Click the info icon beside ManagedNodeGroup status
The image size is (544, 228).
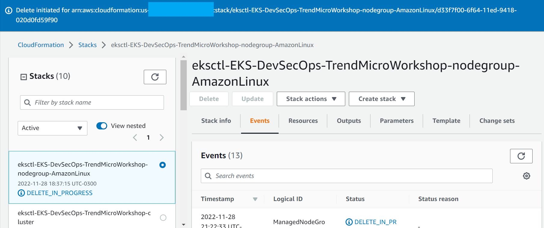coord(349,222)
